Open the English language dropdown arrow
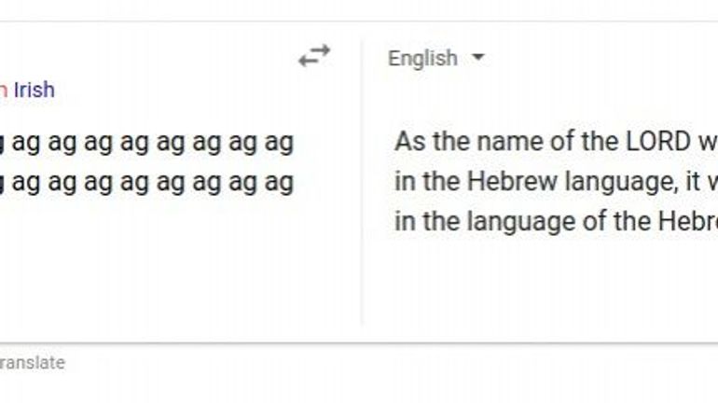The image size is (718, 403). [x=478, y=58]
